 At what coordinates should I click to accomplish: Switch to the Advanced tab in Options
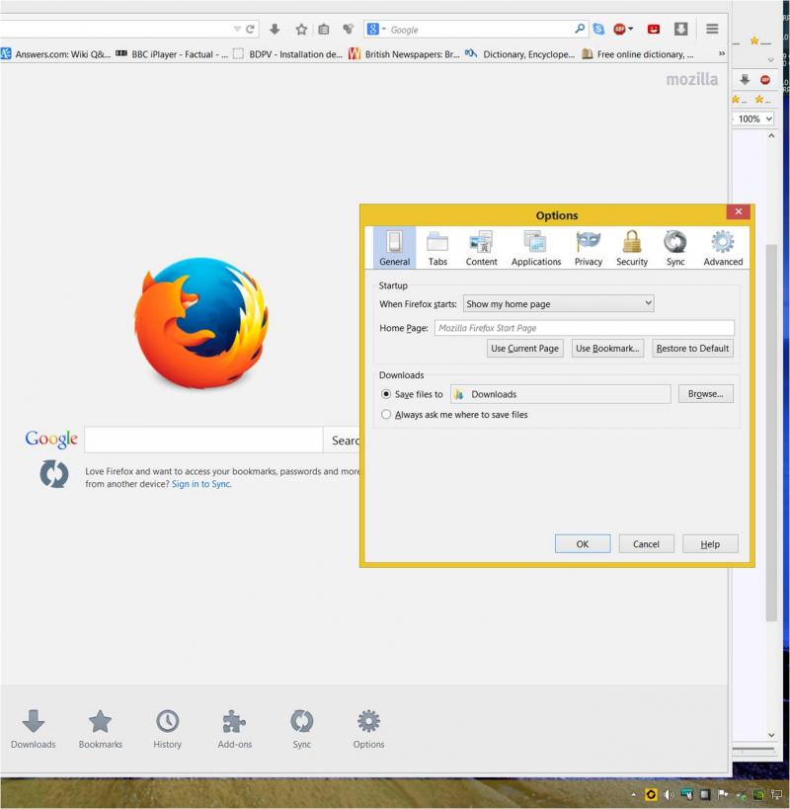[x=723, y=248]
